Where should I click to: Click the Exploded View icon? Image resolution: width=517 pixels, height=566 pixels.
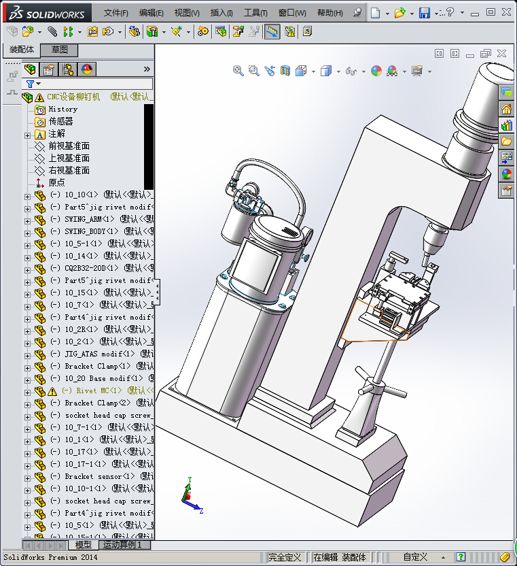click(238, 32)
